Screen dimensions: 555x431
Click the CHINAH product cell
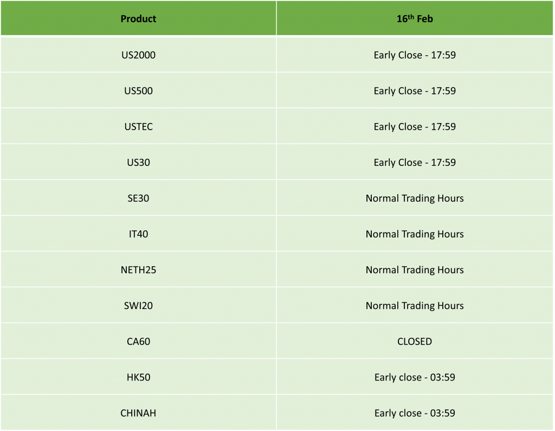point(138,413)
